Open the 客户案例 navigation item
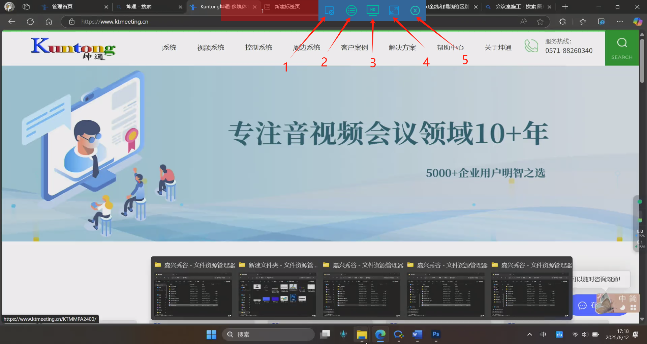Image resolution: width=647 pixels, height=344 pixels. (355, 48)
